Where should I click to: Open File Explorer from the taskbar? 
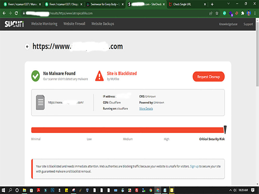(x=24, y=190)
